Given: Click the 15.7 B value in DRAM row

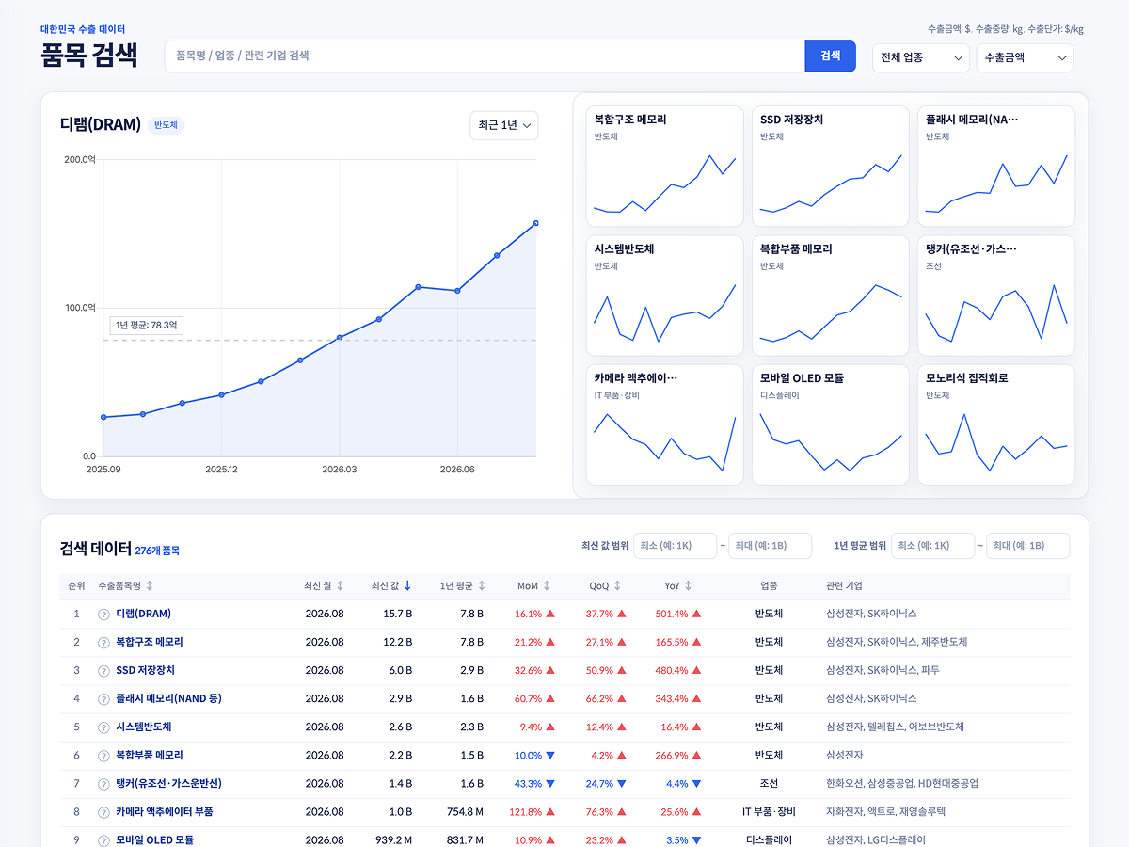Looking at the screenshot, I should click(x=397, y=614).
